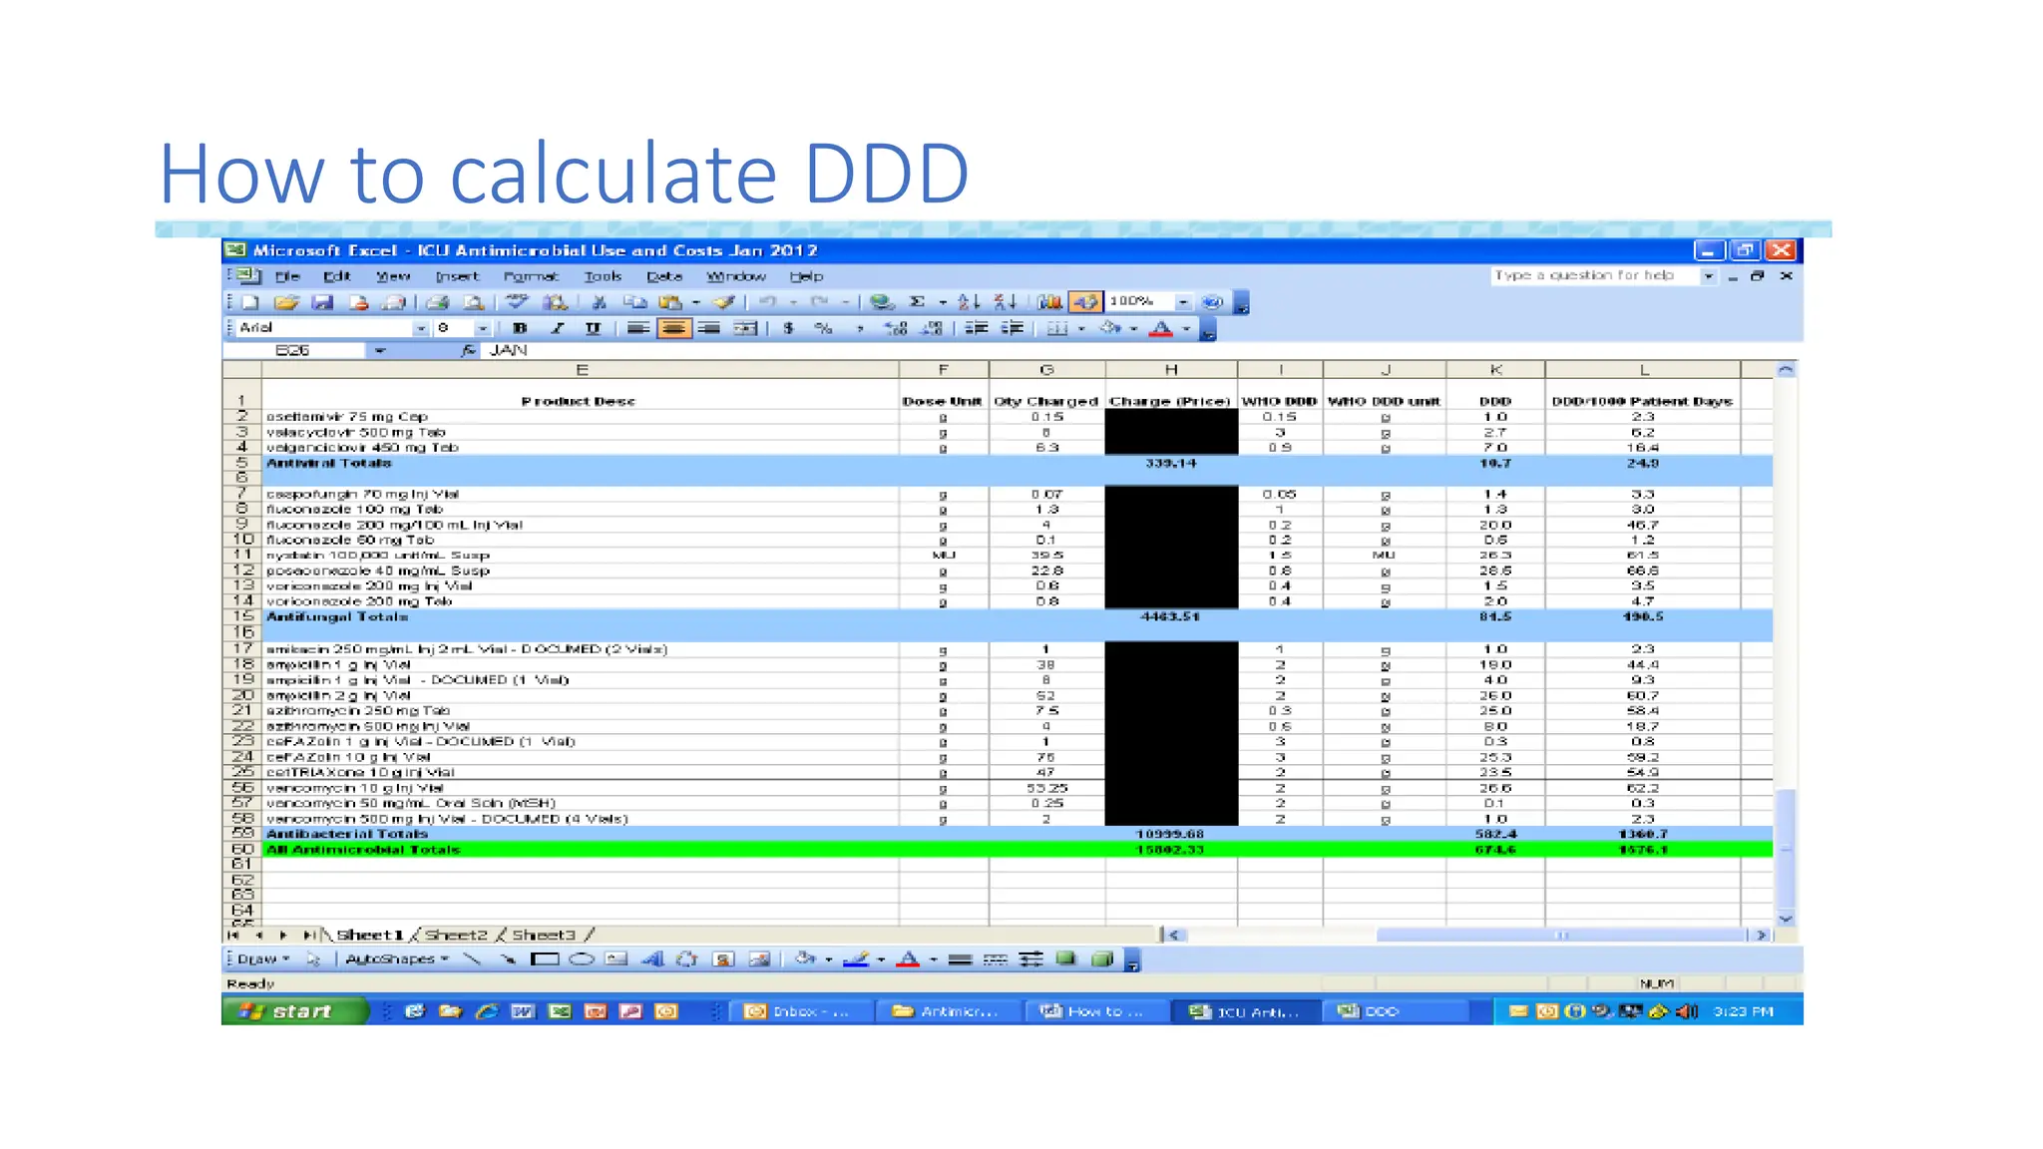2043x1149 pixels.
Task: Toggle Bold formatting
Action: (520, 328)
